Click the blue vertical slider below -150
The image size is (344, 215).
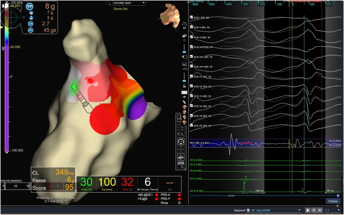click(x=184, y=77)
